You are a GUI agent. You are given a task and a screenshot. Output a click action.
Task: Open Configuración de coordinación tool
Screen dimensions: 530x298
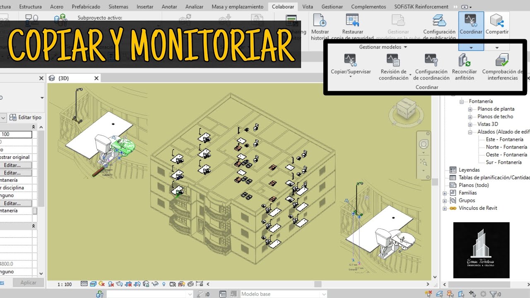[x=431, y=67]
